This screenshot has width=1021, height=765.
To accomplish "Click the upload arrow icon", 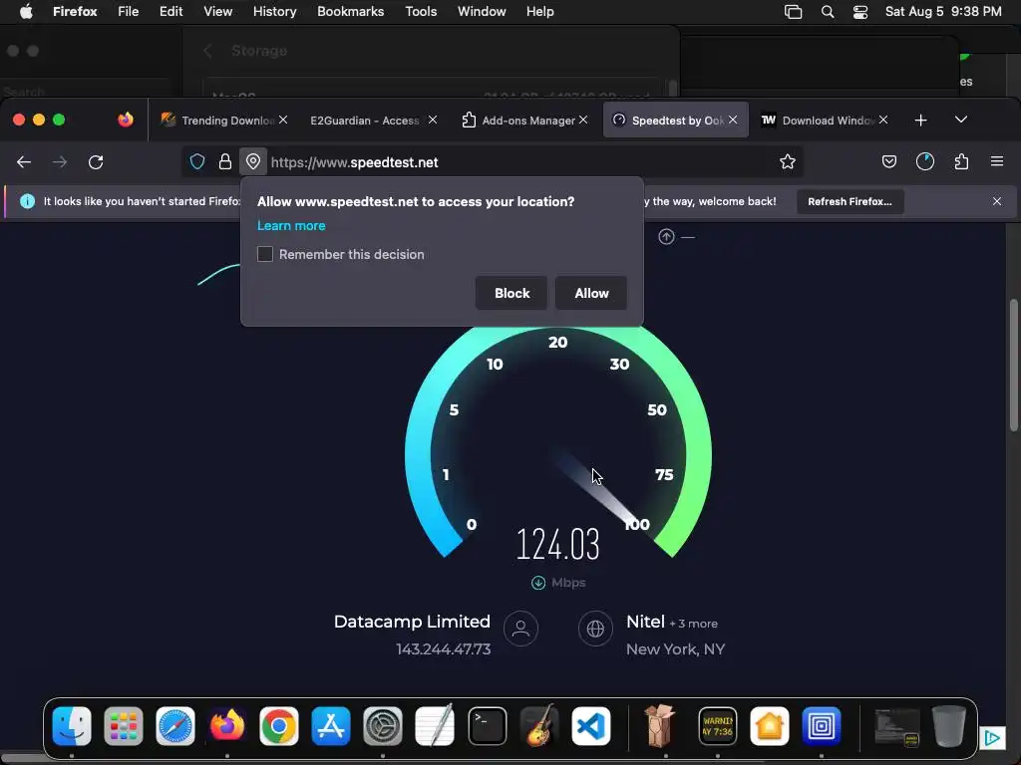I will point(666,237).
